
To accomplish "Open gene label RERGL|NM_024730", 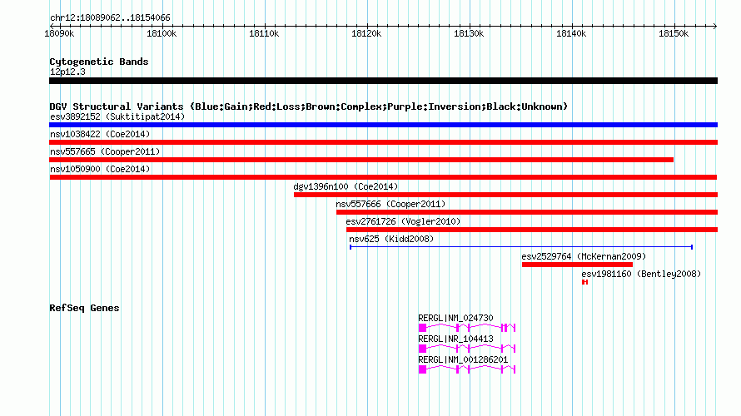I will pos(455,319).
